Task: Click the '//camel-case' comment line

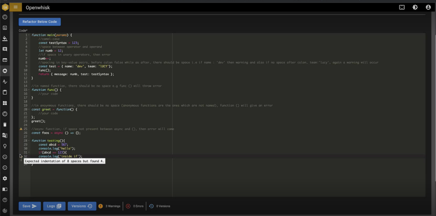Action: point(49,39)
